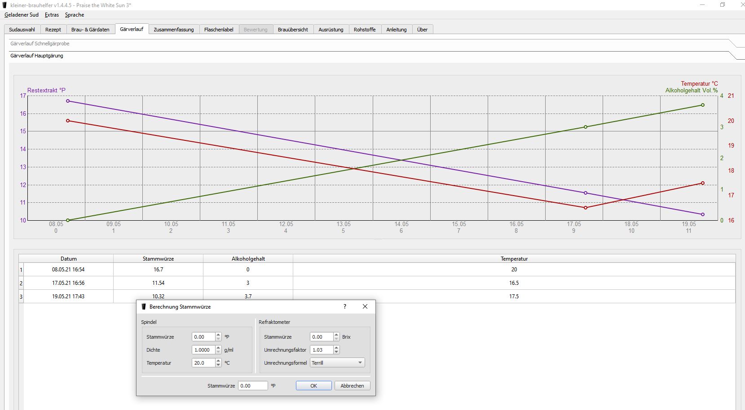Select the 17.05.21 16:56 date cell
This screenshot has width=745, height=410.
pos(68,283)
